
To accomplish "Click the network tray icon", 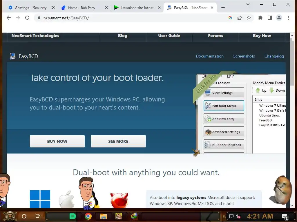I will pos(231,216).
